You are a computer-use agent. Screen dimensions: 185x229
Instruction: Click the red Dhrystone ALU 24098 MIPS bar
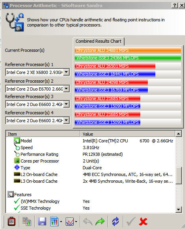111,82
